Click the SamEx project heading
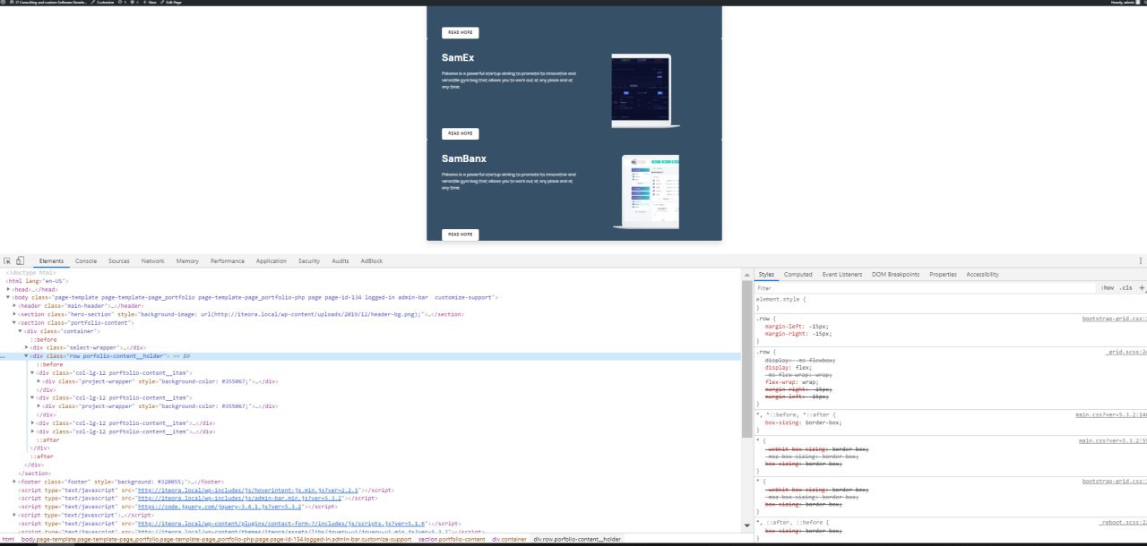This screenshot has width=1147, height=546. coord(458,58)
